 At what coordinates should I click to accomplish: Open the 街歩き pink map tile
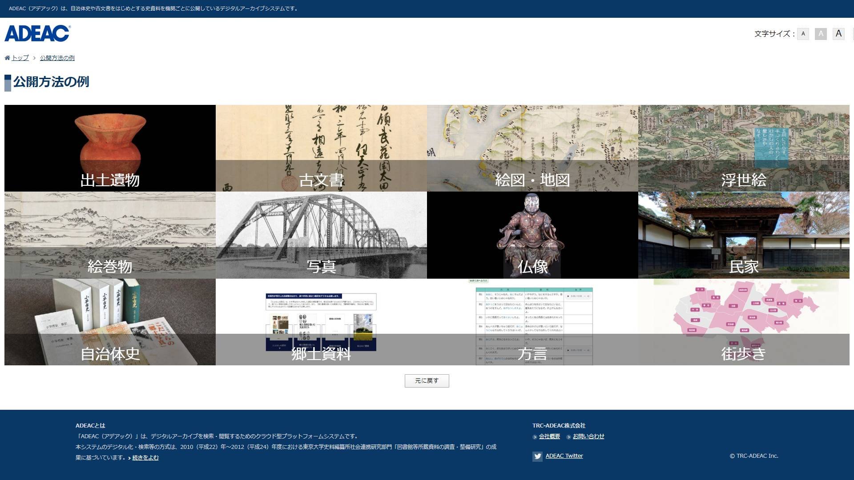744,322
